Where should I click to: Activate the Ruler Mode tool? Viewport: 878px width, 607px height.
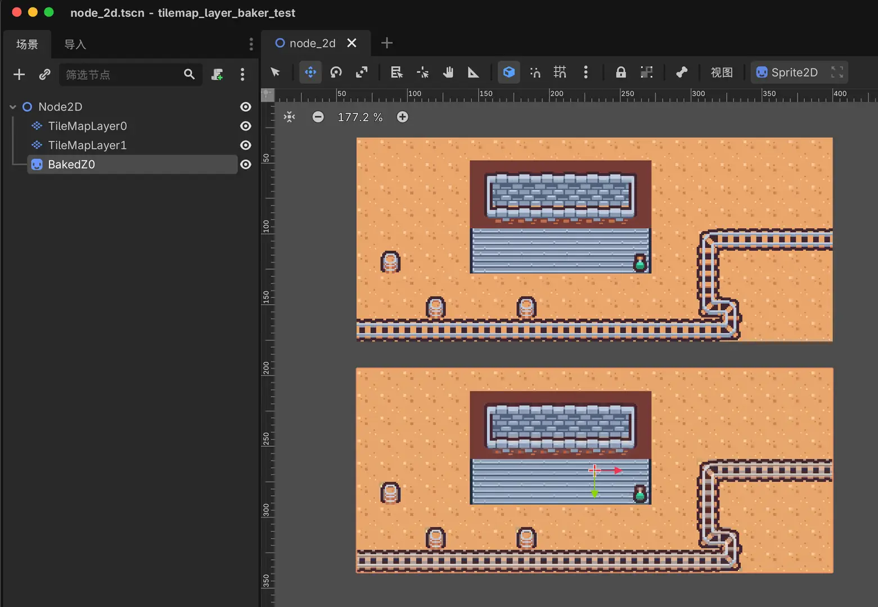[474, 72]
